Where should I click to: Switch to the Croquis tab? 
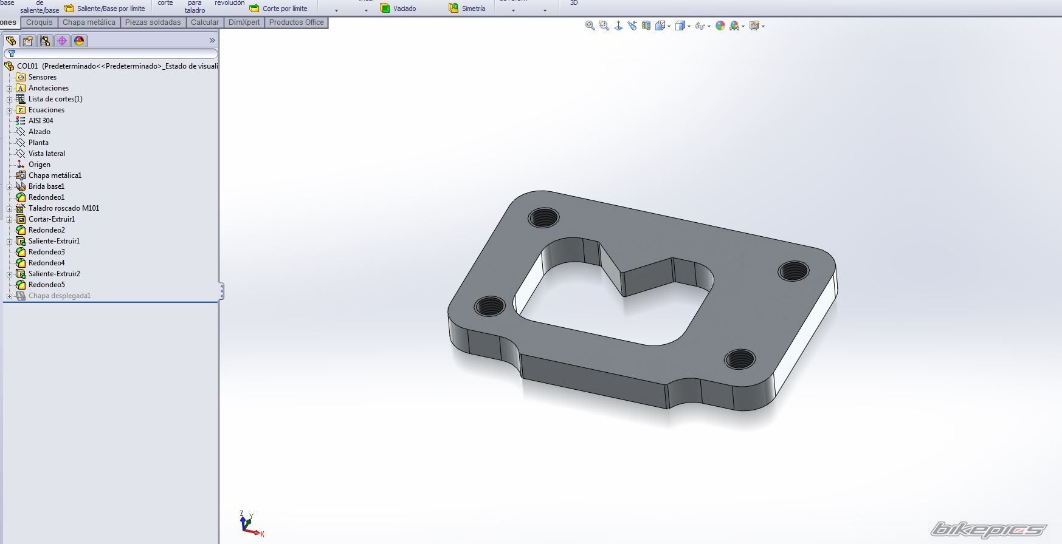40,22
